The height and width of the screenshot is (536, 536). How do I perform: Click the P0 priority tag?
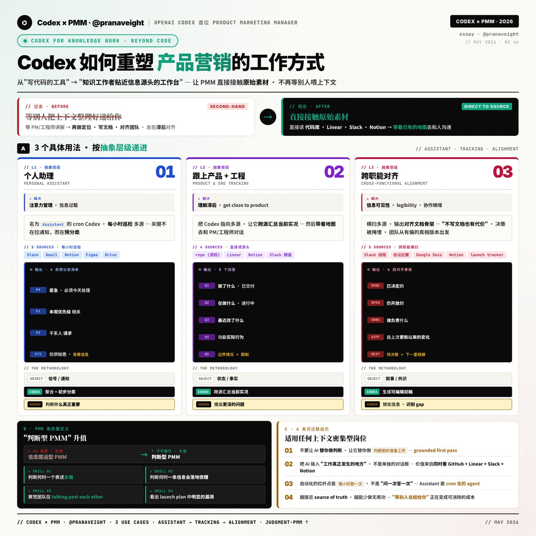(38, 290)
